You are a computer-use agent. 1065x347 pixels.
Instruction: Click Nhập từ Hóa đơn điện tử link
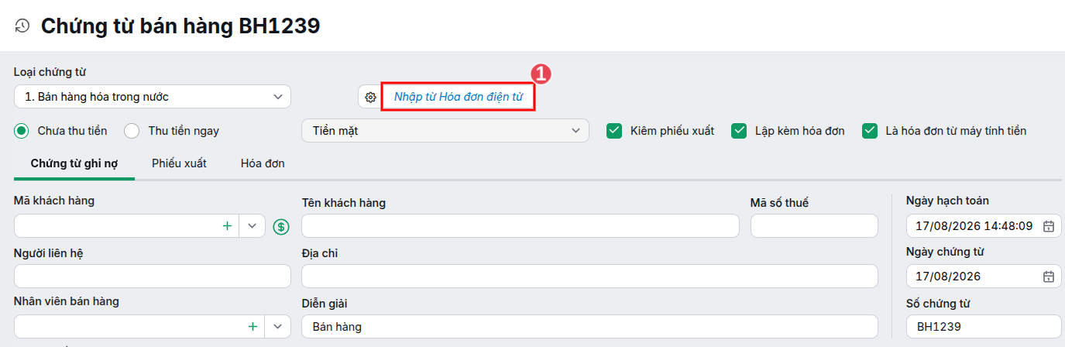[459, 97]
